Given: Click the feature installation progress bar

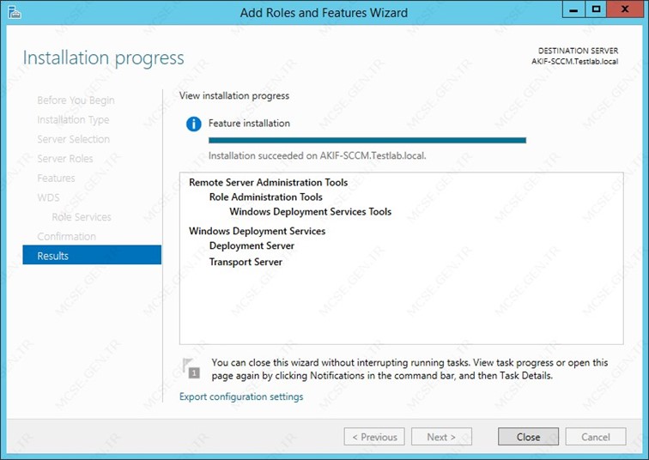Looking at the screenshot, I should click(x=367, y=140).
